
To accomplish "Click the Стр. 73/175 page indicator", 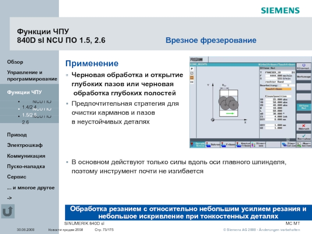I will point(104,230).
